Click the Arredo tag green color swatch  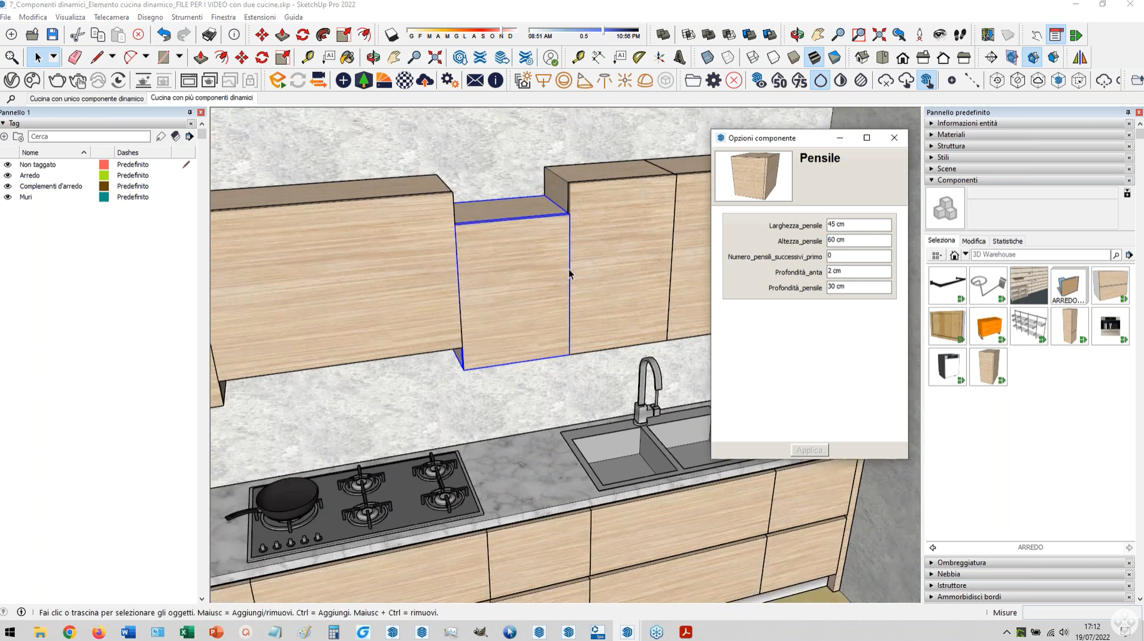[x=104, y=175]
